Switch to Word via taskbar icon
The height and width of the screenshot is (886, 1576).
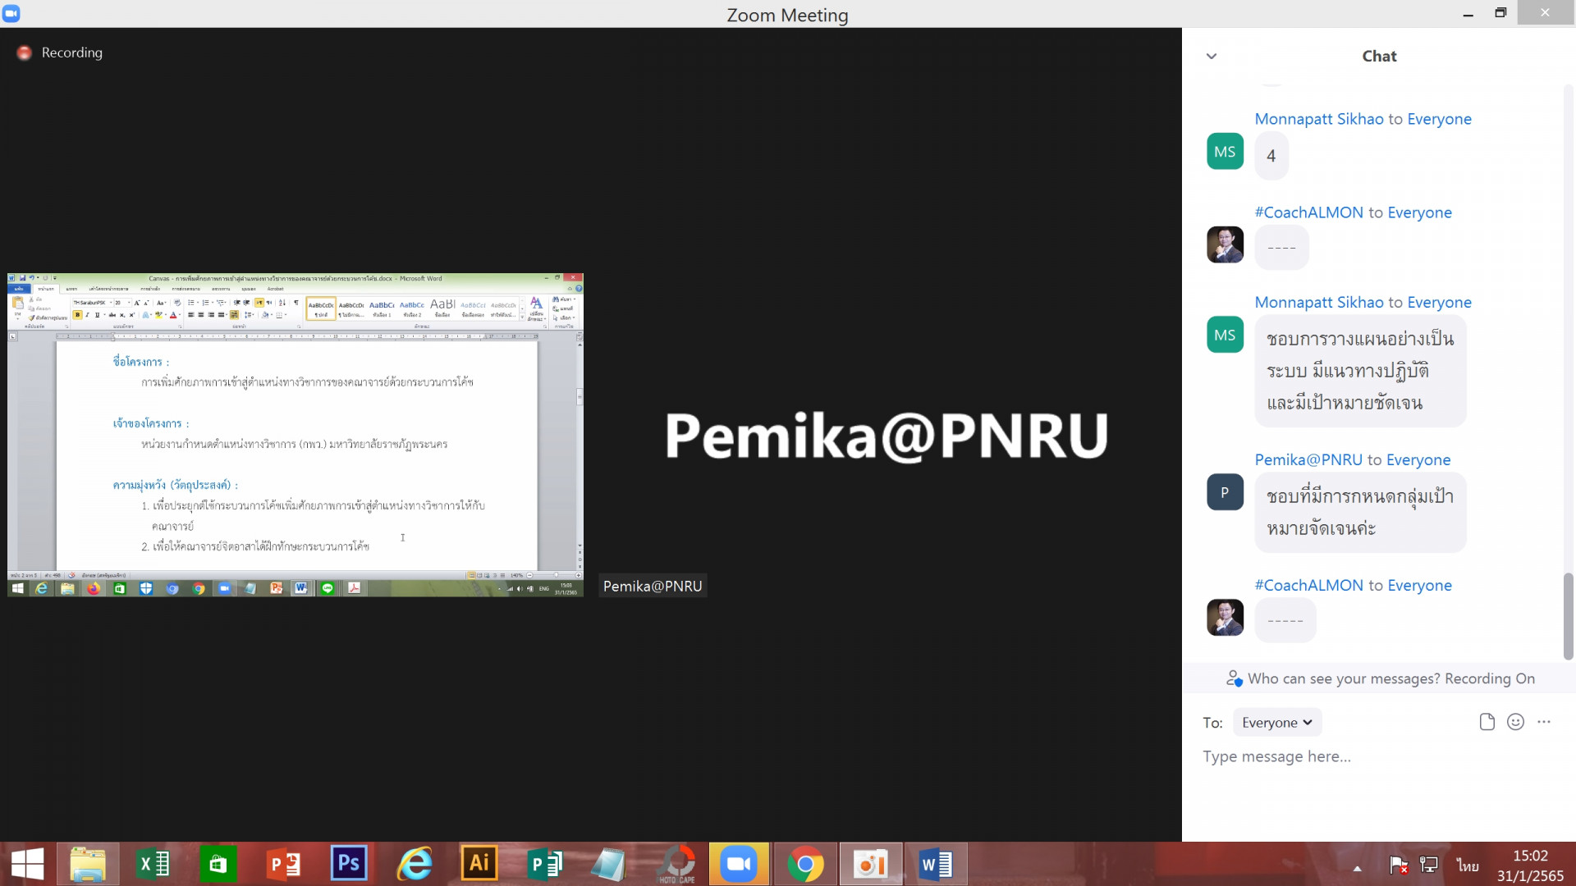pos(936,864)
